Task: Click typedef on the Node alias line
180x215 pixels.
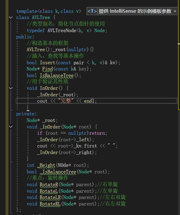Action: [36, 30]
